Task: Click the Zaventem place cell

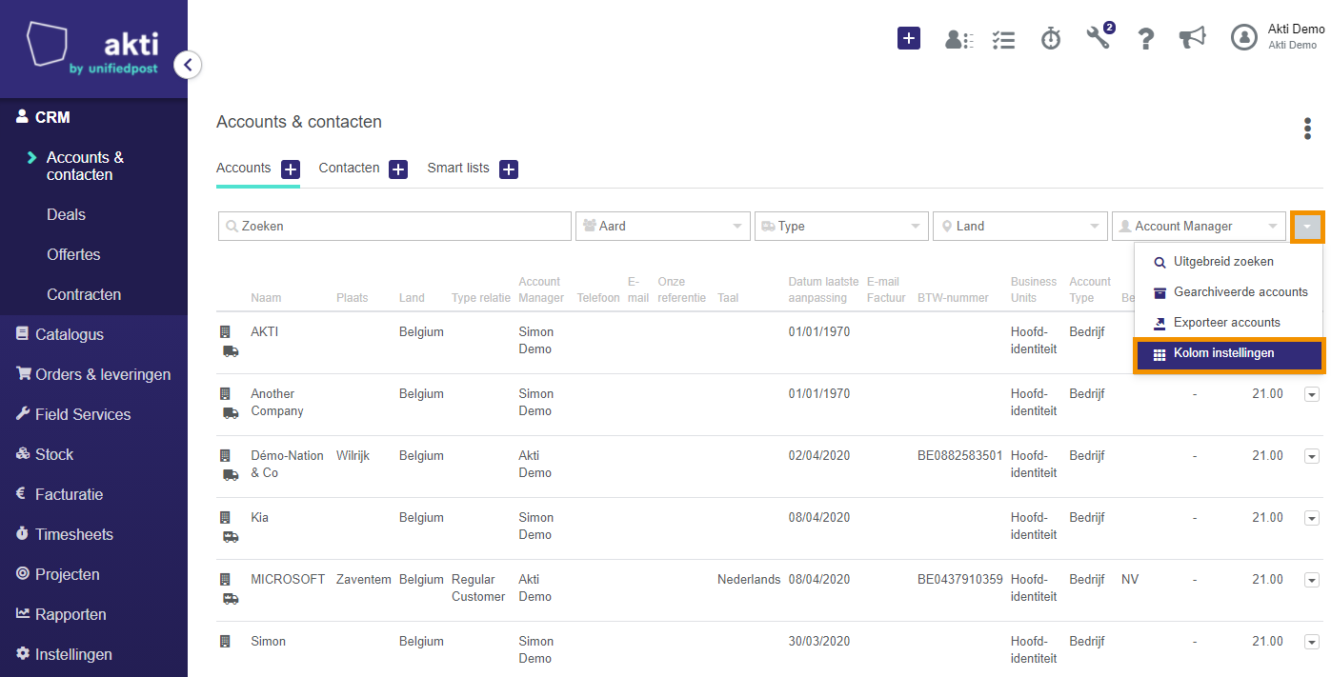Action: click(x=364, y=580)
